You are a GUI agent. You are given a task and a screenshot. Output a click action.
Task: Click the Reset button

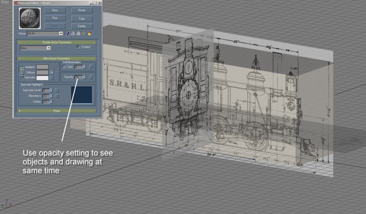point(82,10)
